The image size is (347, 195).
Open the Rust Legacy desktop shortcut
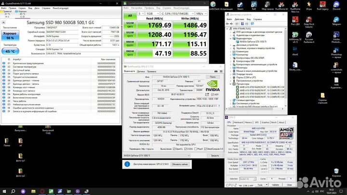(x=322, y=6)
